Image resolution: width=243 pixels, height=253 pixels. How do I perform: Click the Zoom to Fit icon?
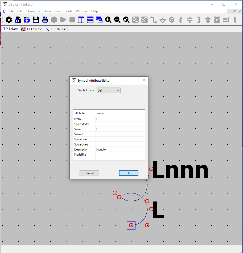point(126,20)
